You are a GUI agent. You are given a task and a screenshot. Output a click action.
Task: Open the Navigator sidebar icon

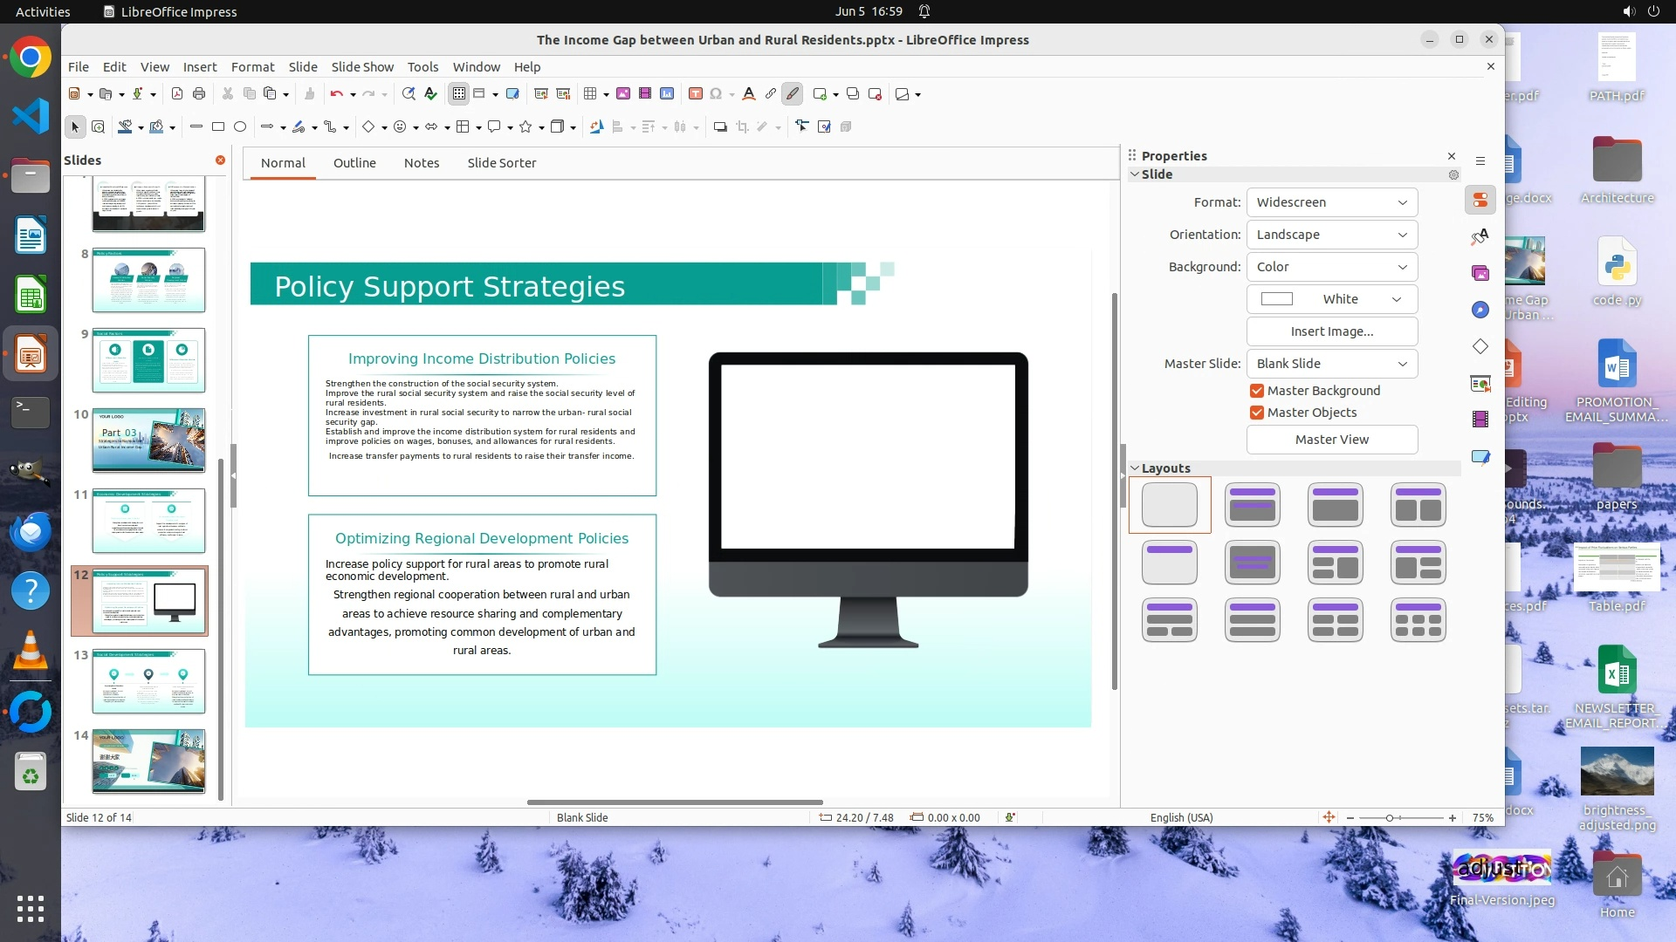(x=1480, y=311)
